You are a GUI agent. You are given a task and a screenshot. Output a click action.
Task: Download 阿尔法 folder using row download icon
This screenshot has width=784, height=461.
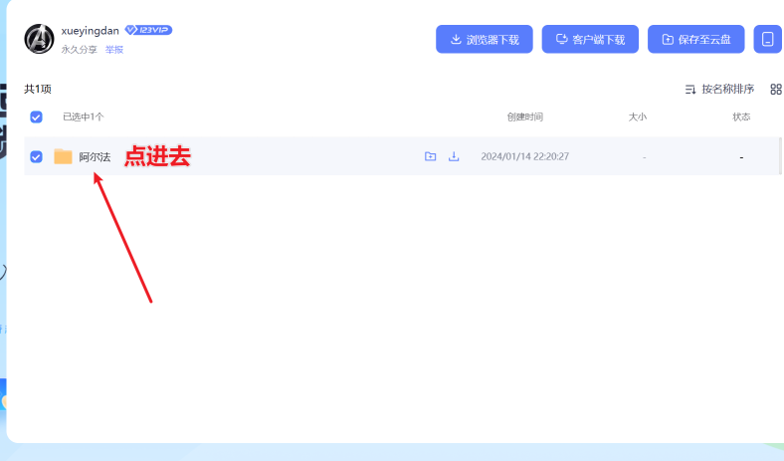click(x=454, y=156)
